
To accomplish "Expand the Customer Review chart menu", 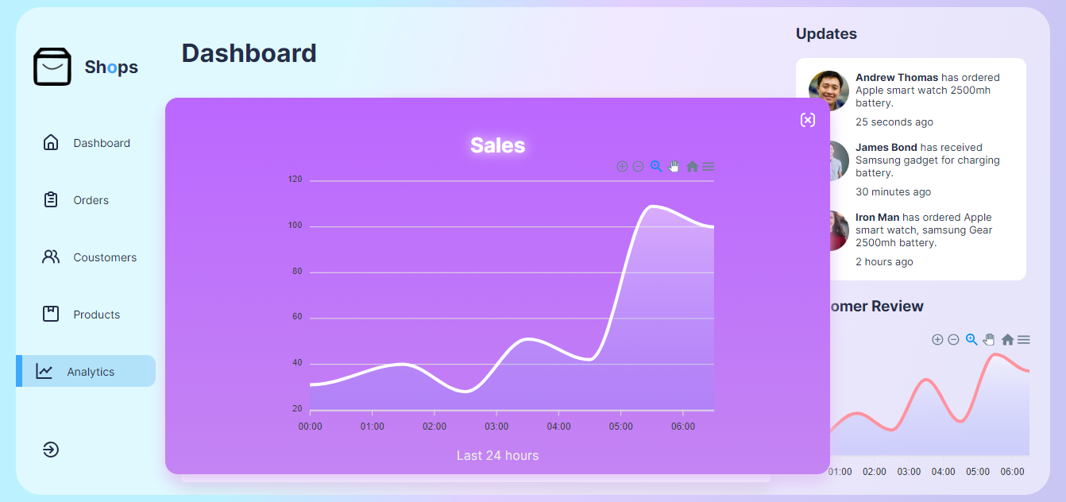I will click(x=1023, y=339).
